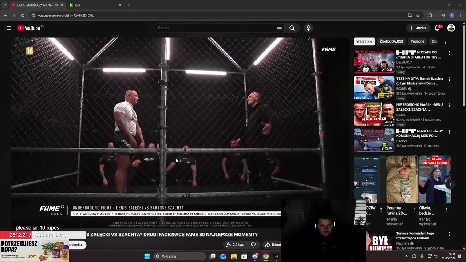
Task: Open MIXTAPE DO J*BANIA video thumbnail
Action: tap(374, 61)
